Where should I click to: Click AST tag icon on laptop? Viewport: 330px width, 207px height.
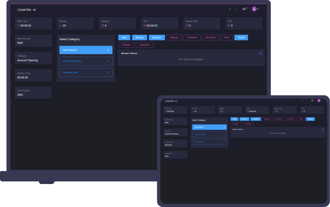pos(145,25)
